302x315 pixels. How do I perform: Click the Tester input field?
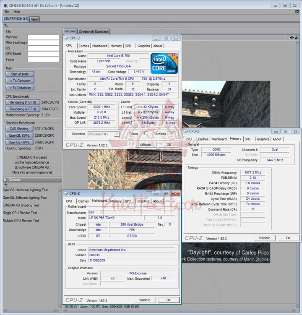(43, 60)
